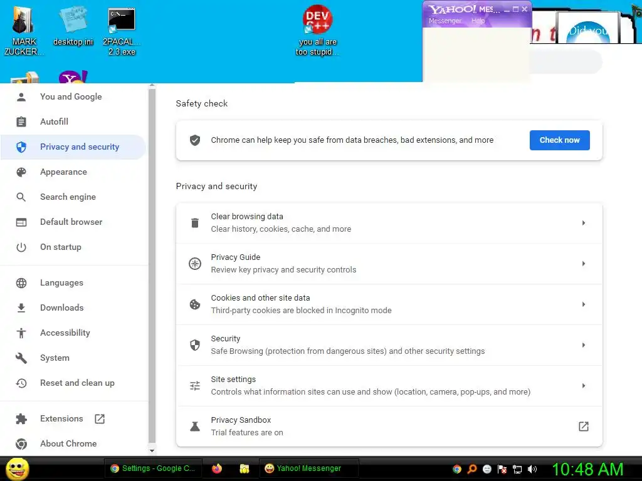Open Messenger menu in Yahoo Messenger window
Image resolution: width=642 pixels, height=481 pixels.
tap(445, 21)
